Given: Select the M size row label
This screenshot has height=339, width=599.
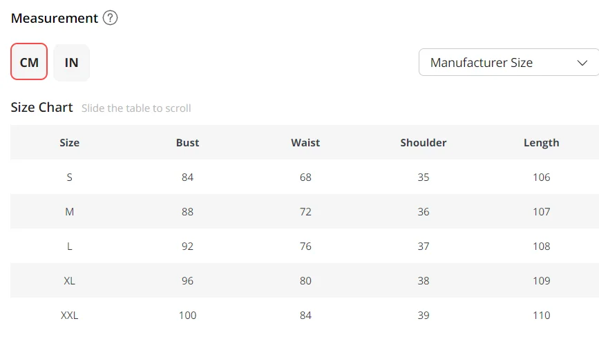Looking at the screenshot, I should (x=70, y=212).
